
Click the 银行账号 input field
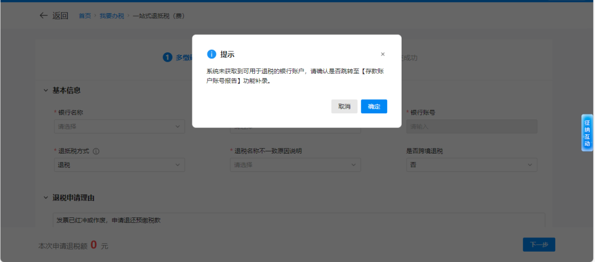tap(472, 127)
